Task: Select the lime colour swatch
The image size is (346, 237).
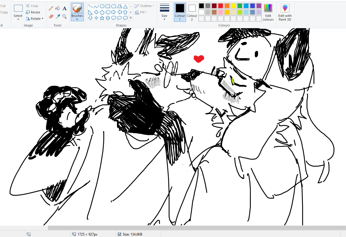Action: [x=240, y=12]
